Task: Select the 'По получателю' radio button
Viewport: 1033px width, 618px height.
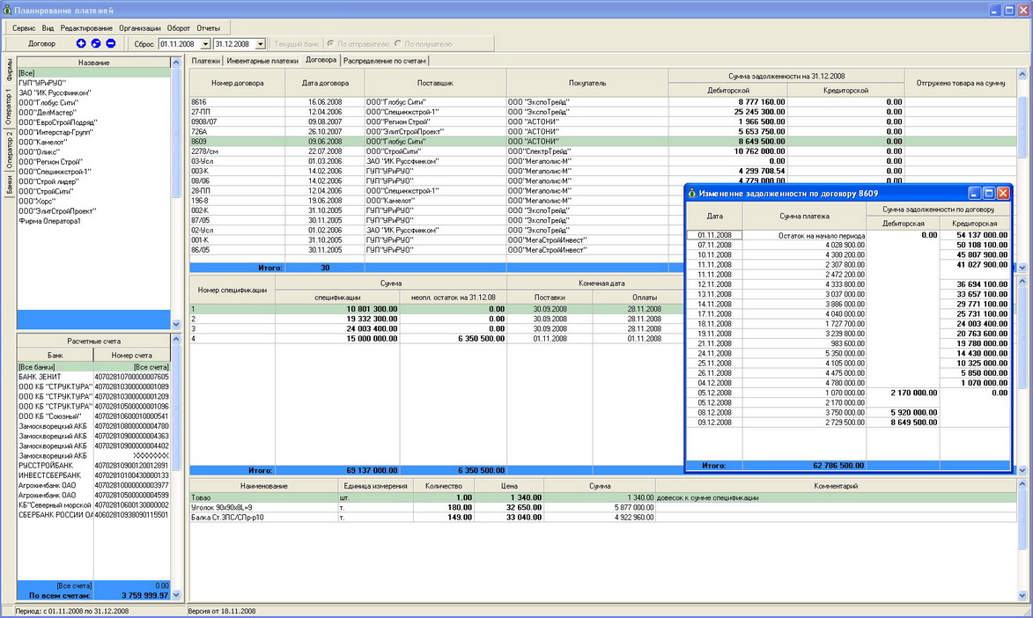Action: [398, 43]
